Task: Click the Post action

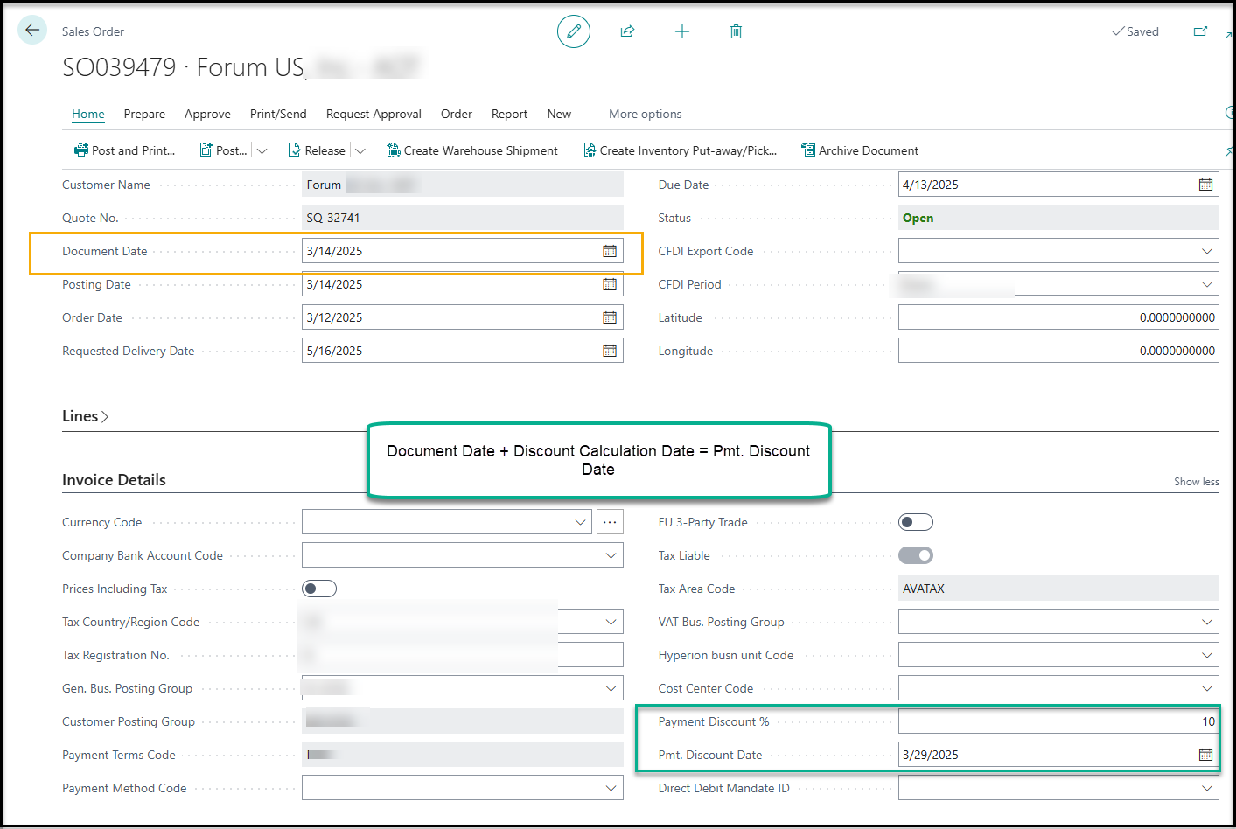Action: [223, 150]
